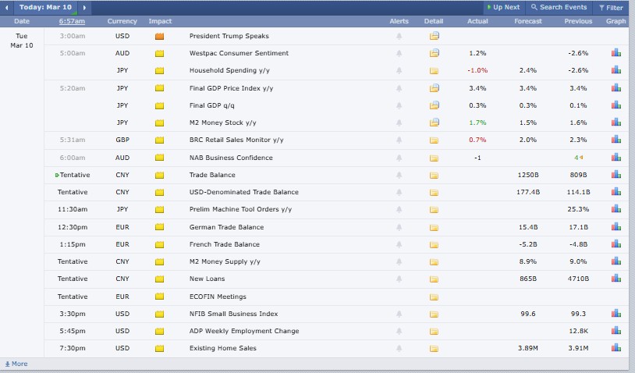Click the 6:57am current time link
The height and width of the screenshot is (373, 635).
click(73, 21)
